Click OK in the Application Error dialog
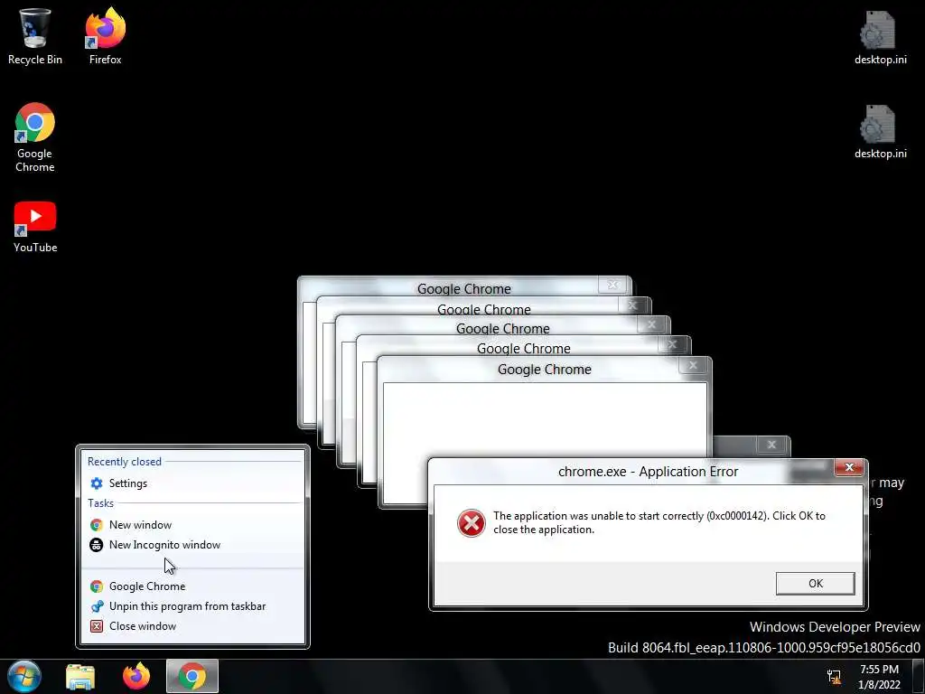Viewport: 925px width, 694px height. click(x=816, y=583)
